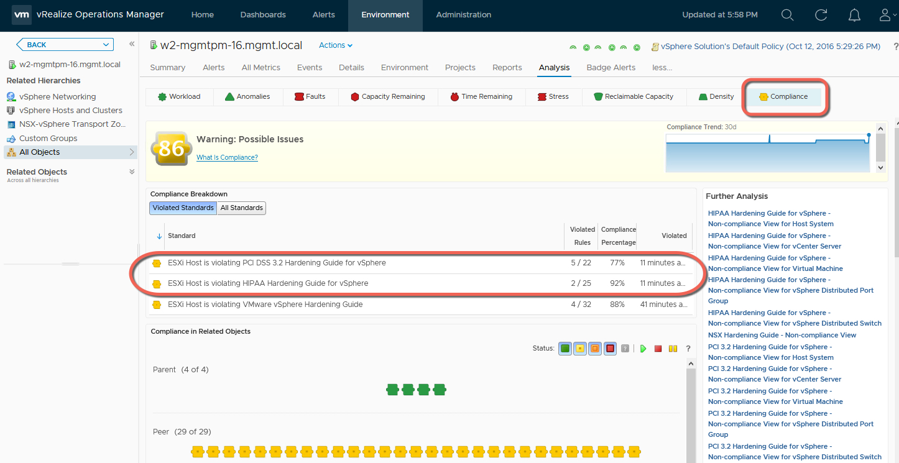Toggle yellow status filter button
The height and width of the screenshot is (463, 899).
580,349
